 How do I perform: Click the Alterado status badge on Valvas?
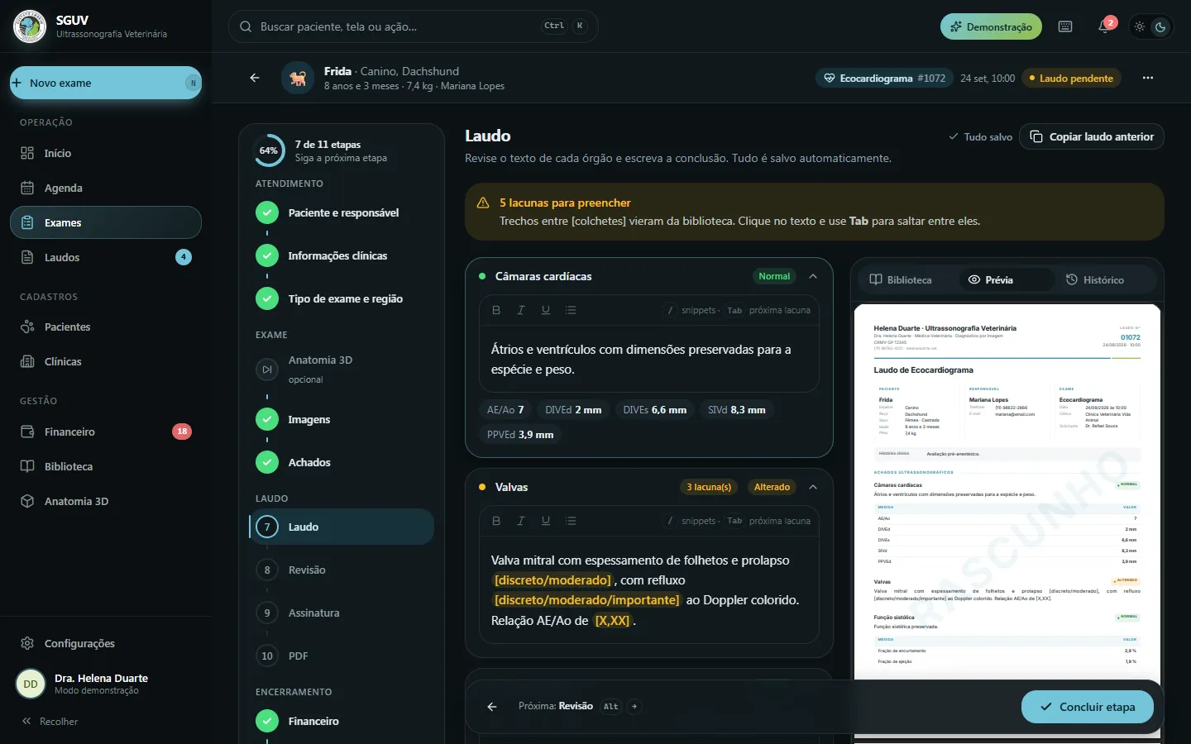[x=772, y=487]
